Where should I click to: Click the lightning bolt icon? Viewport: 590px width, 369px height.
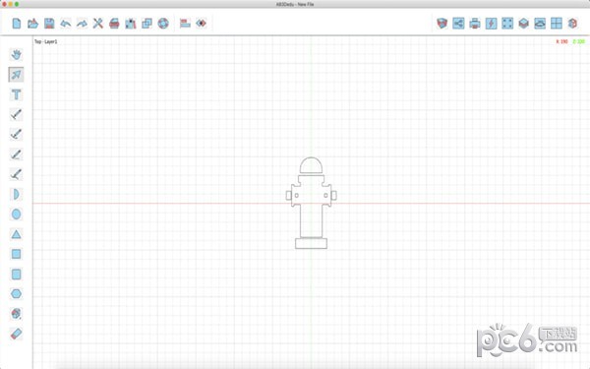click(x=491, y=24)
